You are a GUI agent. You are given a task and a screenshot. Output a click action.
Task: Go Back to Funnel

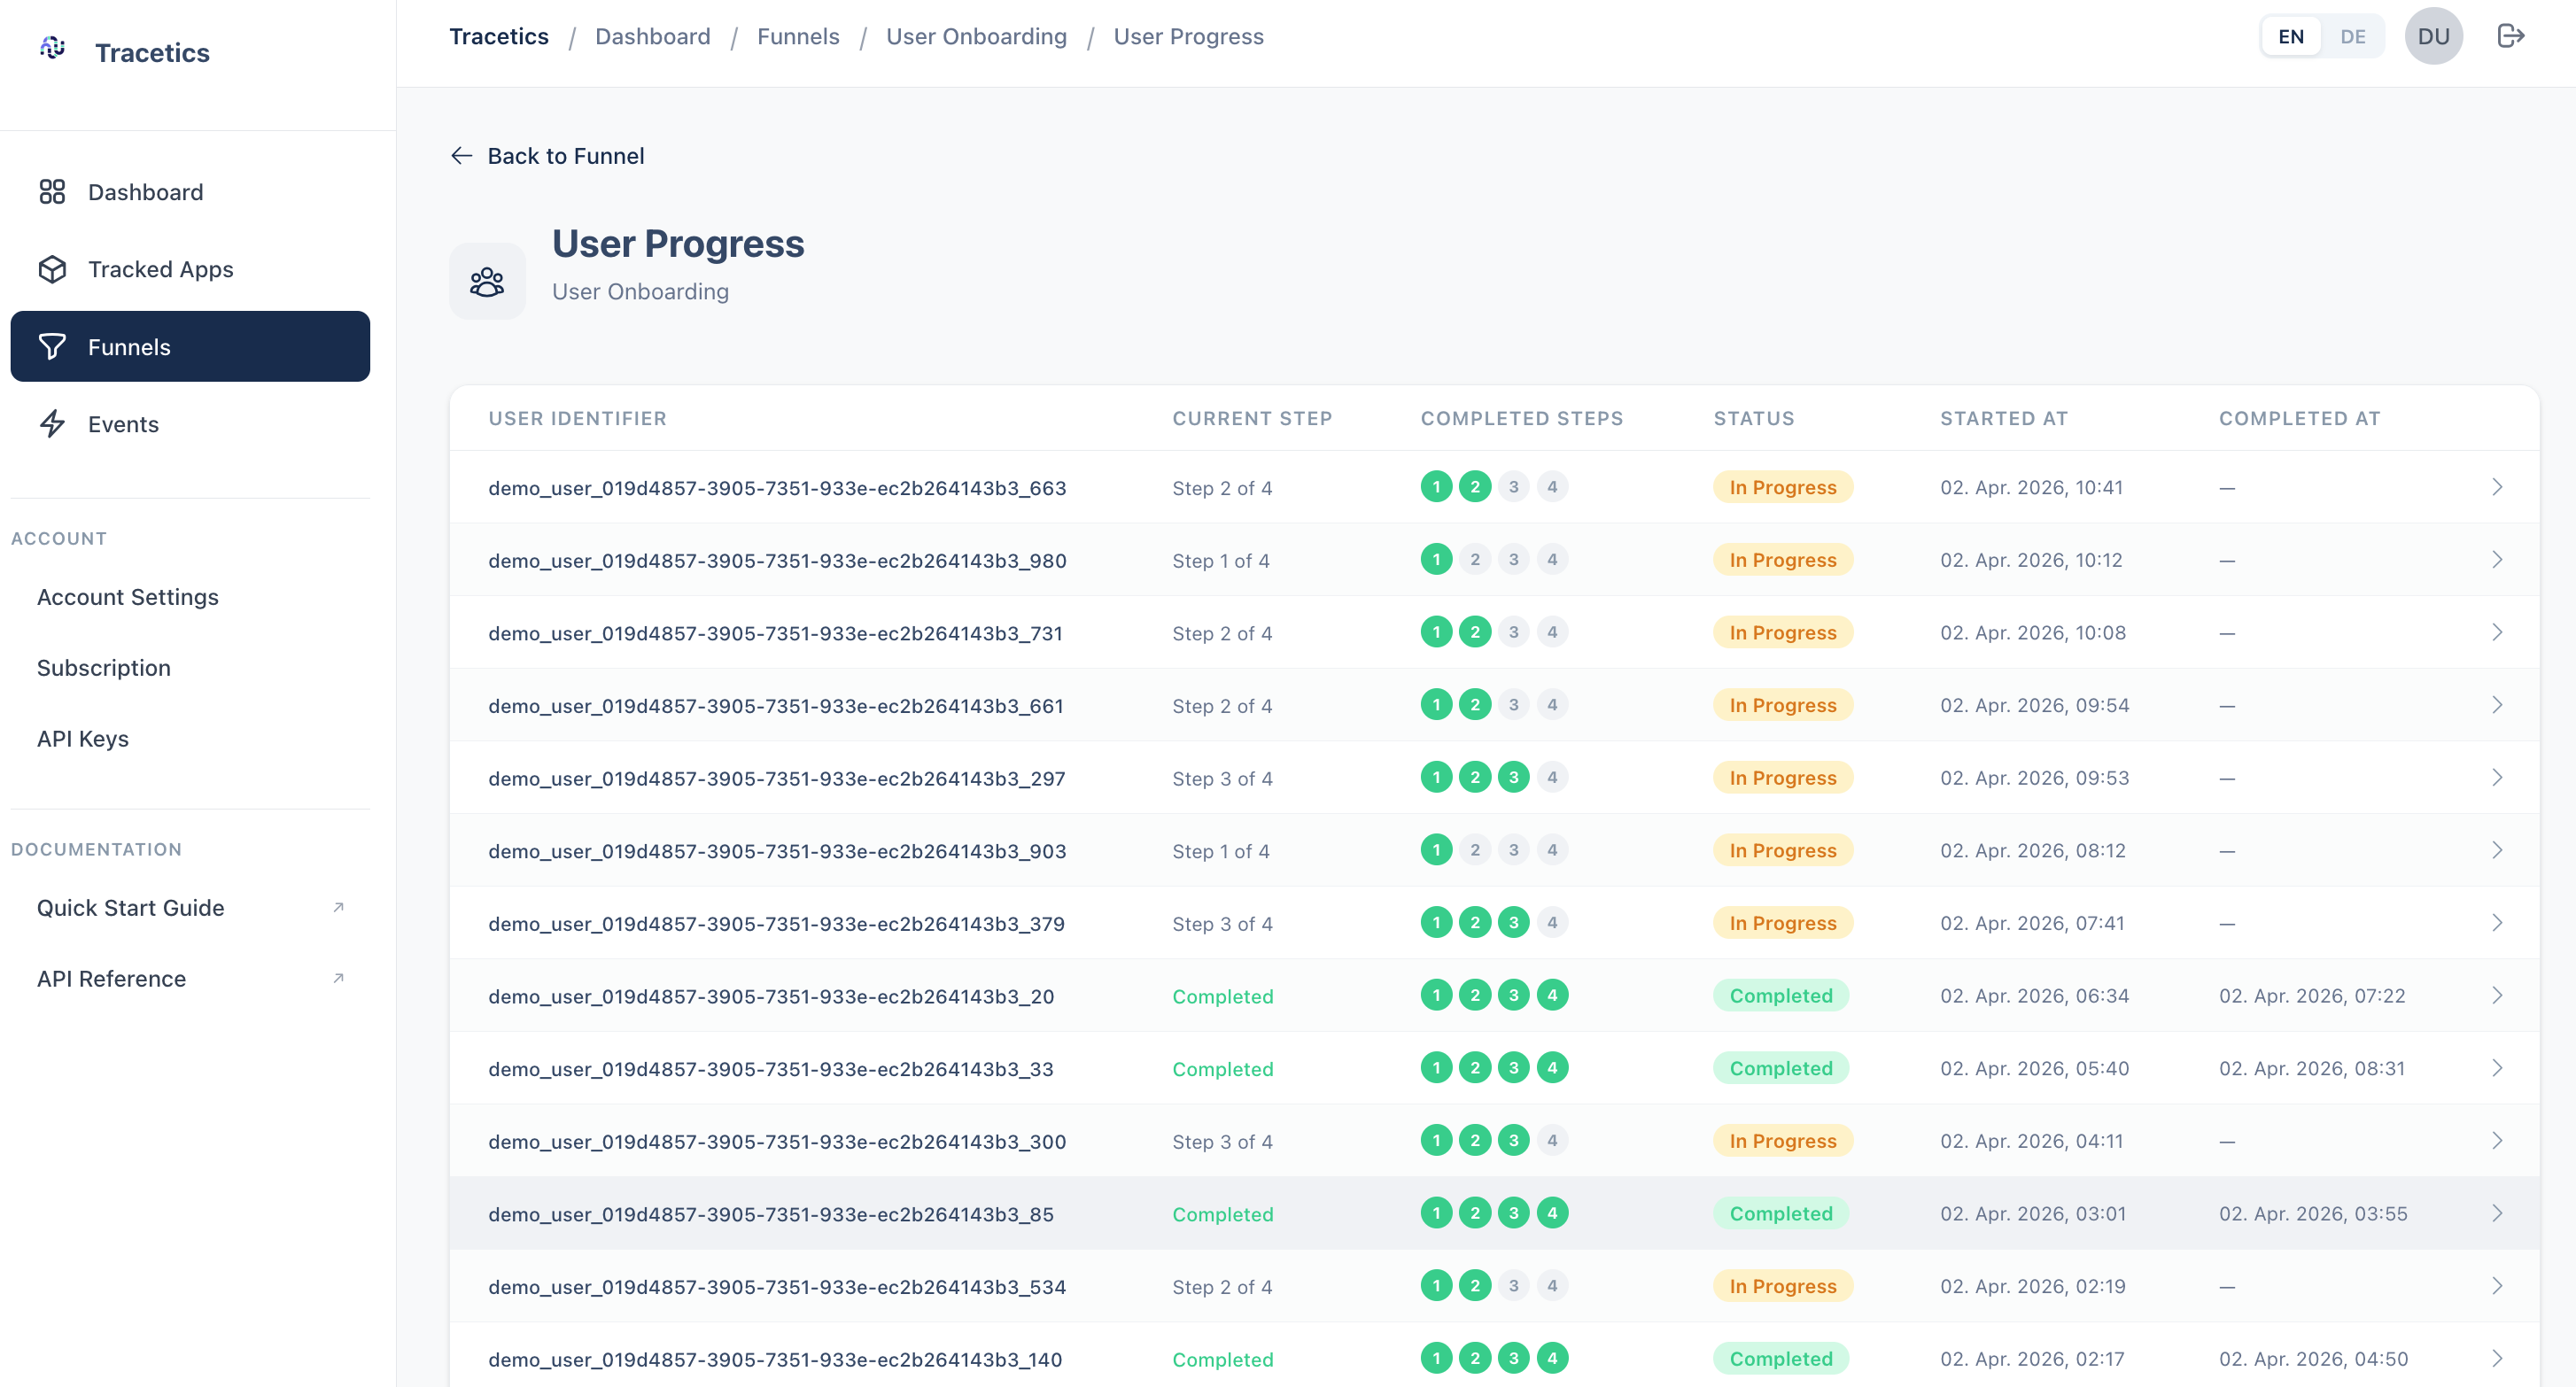coord(547,156)
